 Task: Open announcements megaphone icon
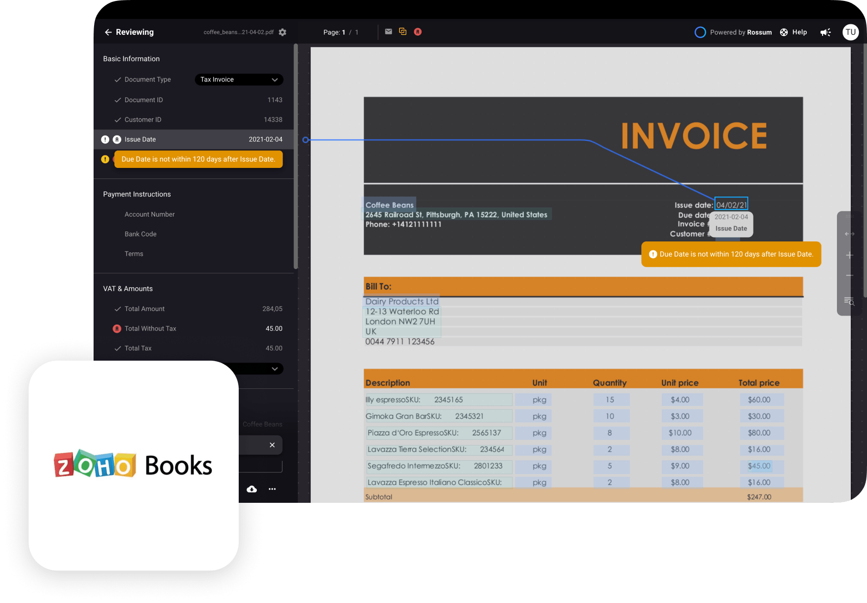click(825, 32)
